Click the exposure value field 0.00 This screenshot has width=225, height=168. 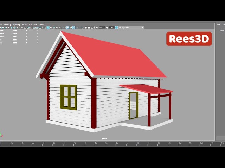[102, 27]
